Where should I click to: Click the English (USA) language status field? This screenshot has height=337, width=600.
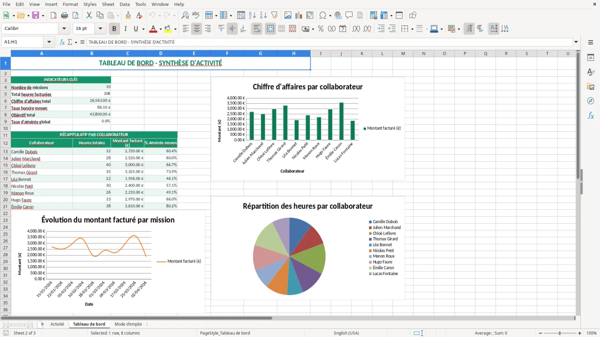coord(346,333)
